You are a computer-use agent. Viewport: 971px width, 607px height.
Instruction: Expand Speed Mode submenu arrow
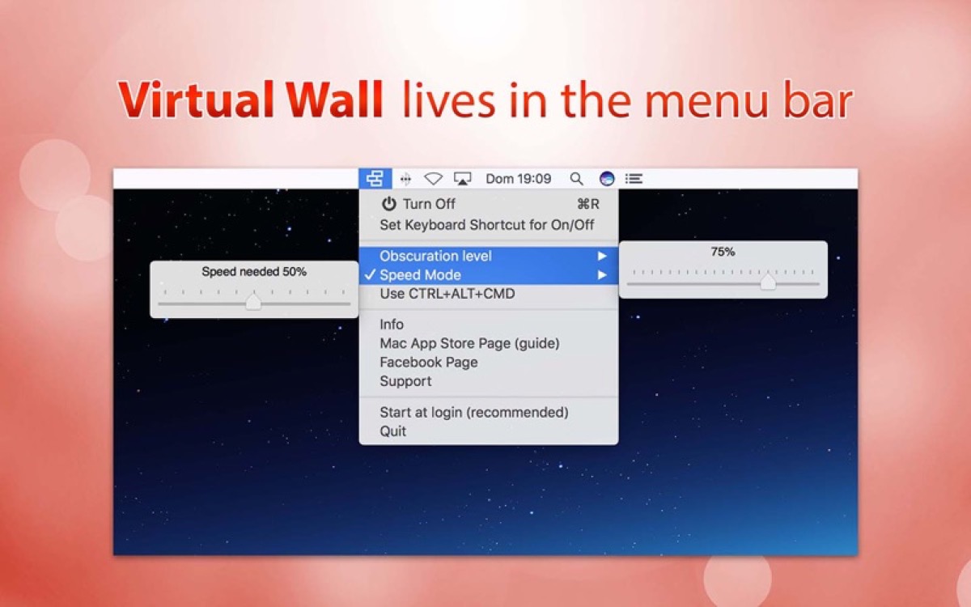pos(602,275)
